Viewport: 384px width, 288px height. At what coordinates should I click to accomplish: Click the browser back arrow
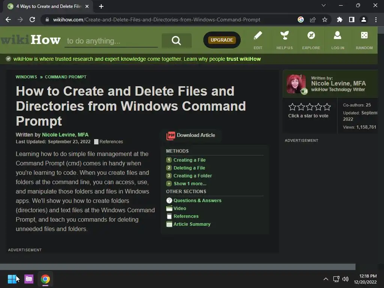coord(8,19)
